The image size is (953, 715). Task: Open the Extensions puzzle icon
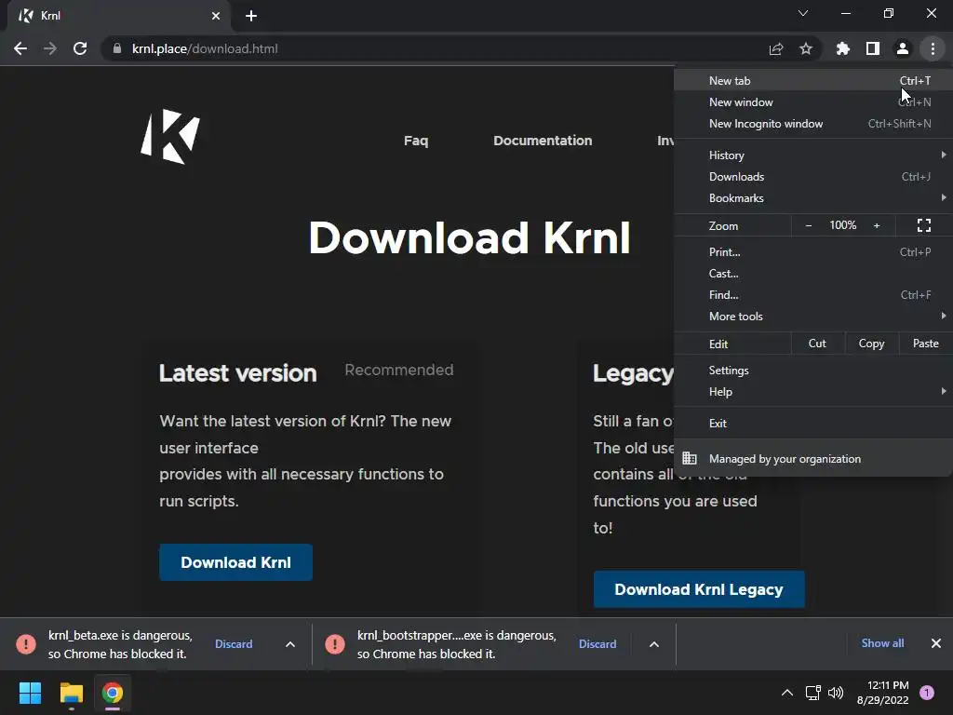pos(842,48)
